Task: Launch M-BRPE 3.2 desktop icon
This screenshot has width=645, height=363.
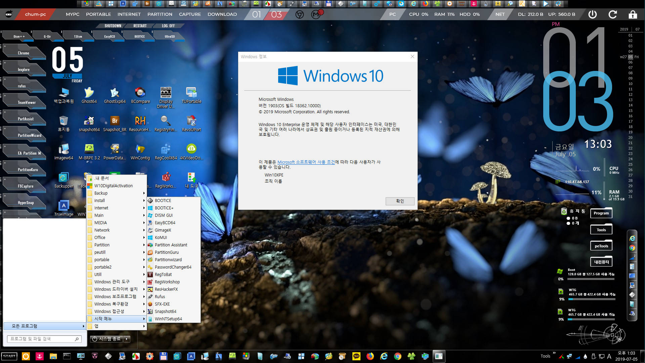Action: pos(89,152)
